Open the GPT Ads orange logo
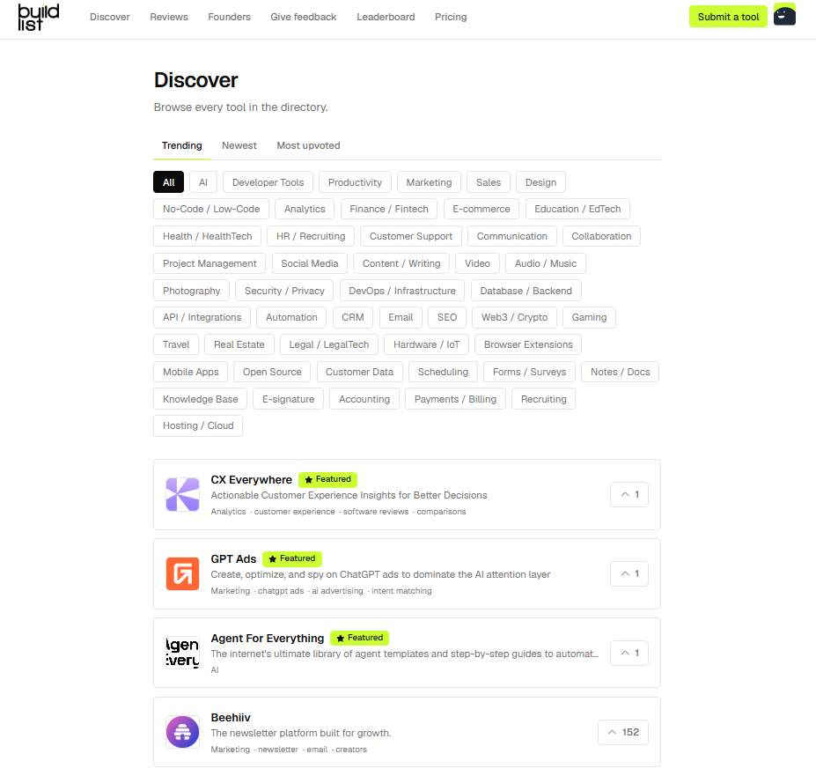The width and height of the screenshot is (816, 776). tap(182, 573)
